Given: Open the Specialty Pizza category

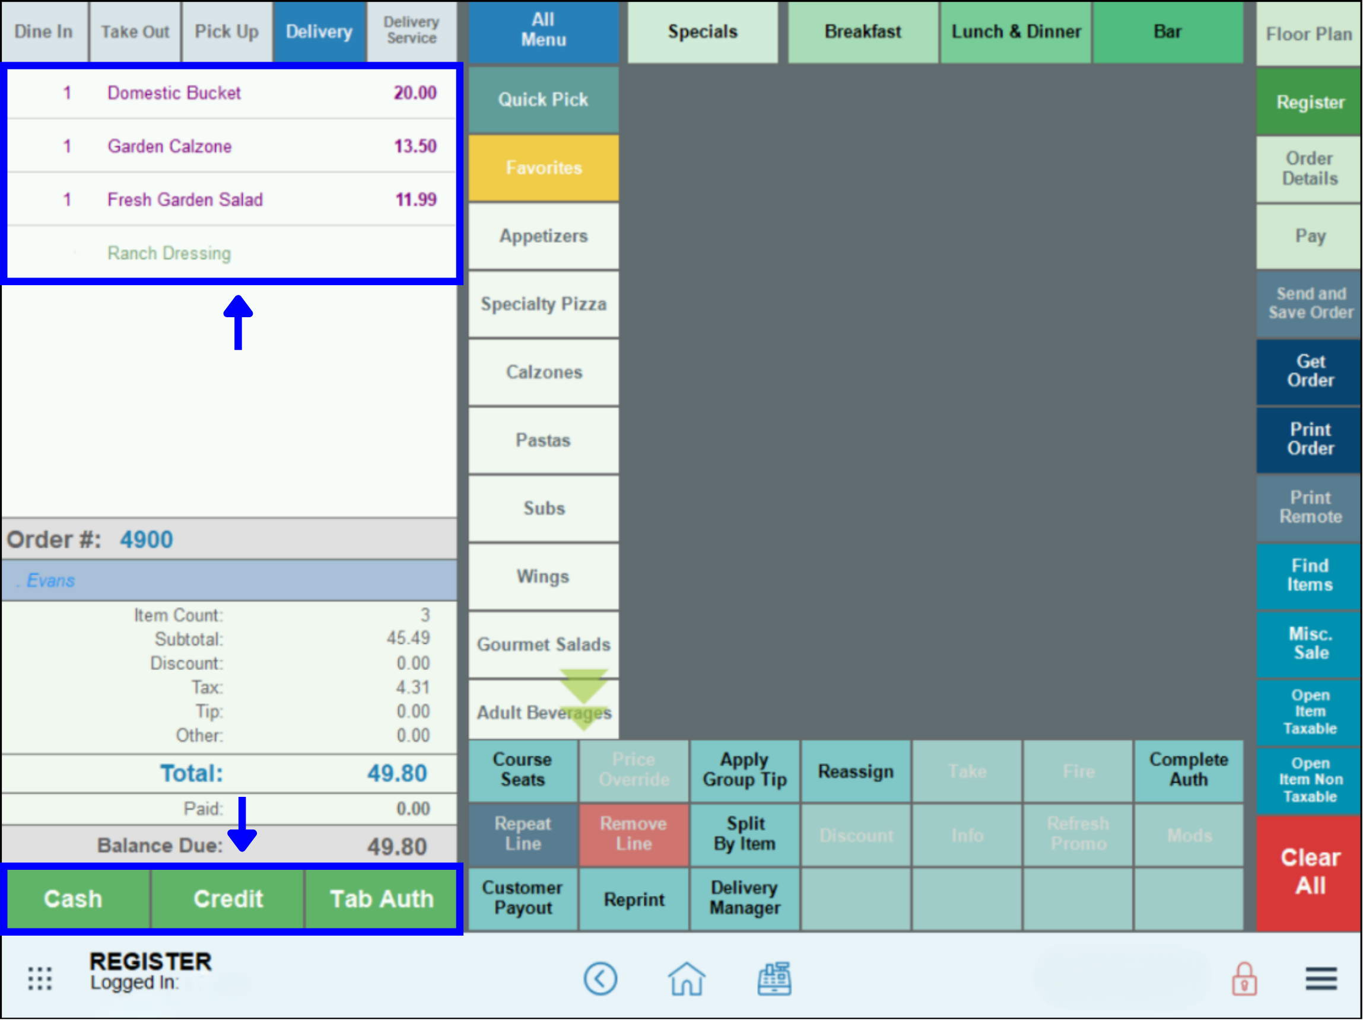Looking at the screenshot, I should pos(544,304).
